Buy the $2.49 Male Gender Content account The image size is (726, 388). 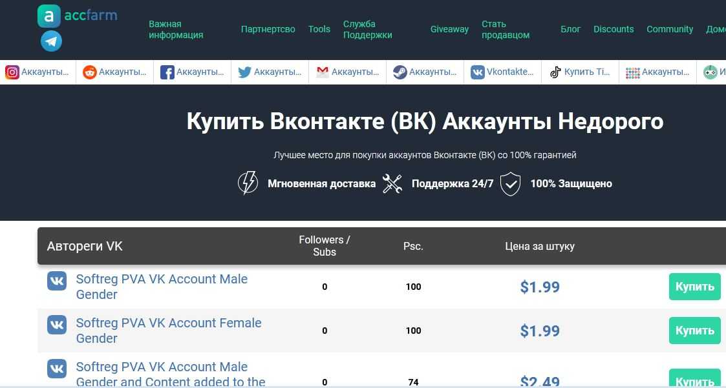(x=695, y=378)
